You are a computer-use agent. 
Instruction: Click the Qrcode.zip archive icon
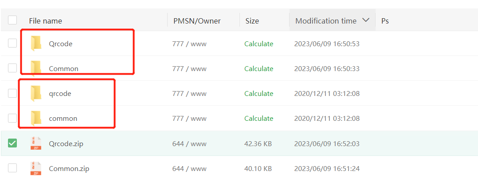[36, 143]
